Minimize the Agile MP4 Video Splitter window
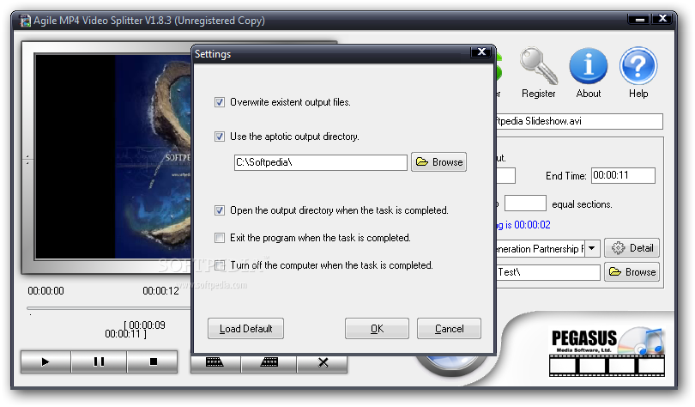This screenshot has width=695, height=407. coord(639,19)
